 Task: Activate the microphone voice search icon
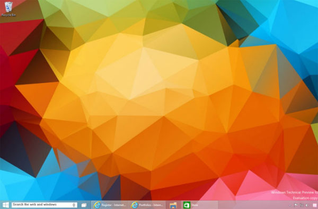pyautogui.click(x=74, y=205)
